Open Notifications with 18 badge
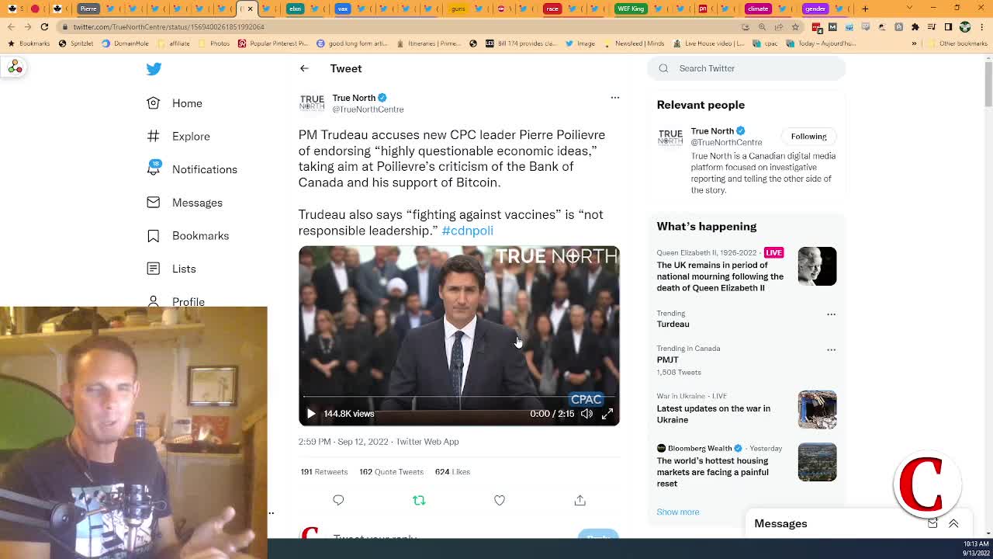The image size is (993, 559). pos(192,169)
